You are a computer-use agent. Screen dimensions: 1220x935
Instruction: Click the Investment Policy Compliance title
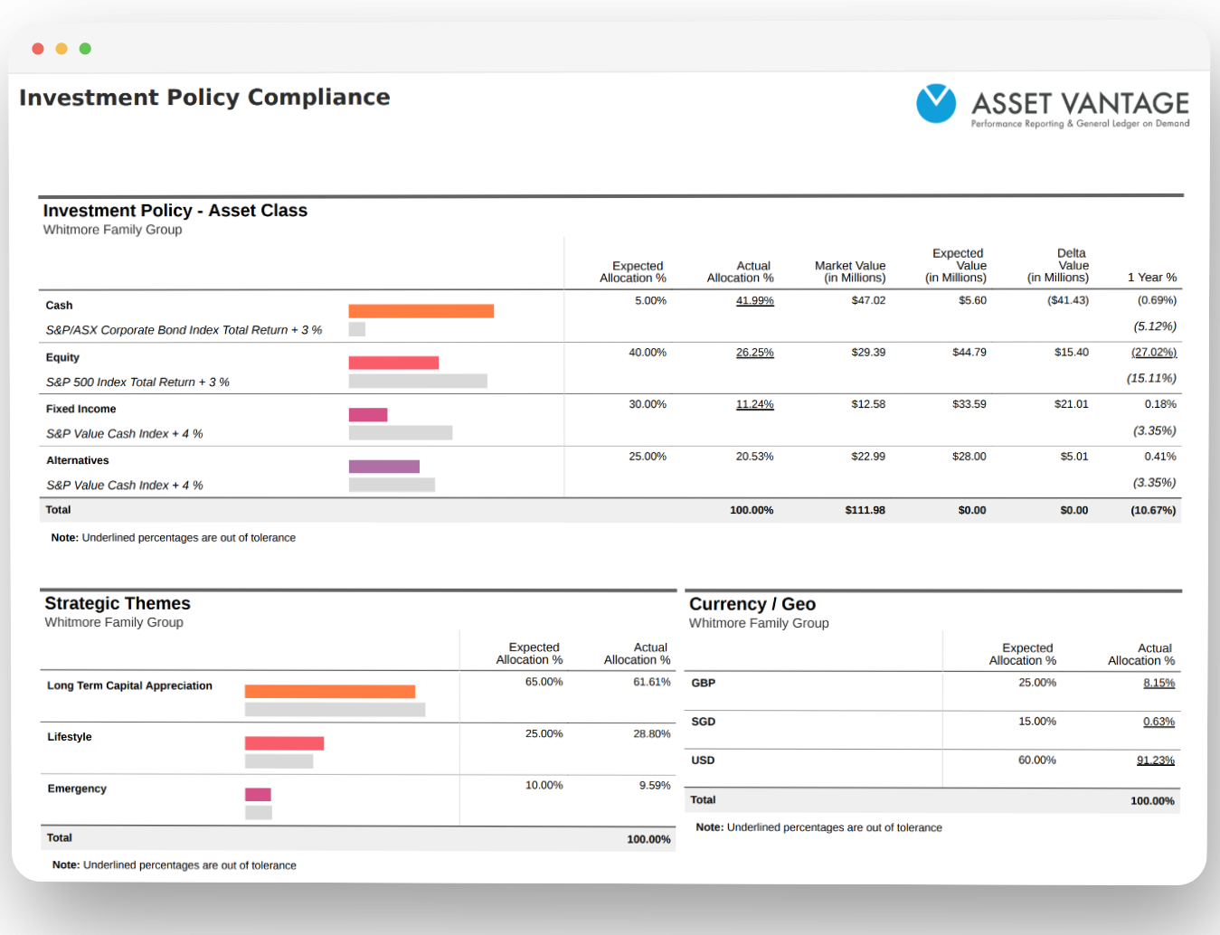[x=204, y=98]
